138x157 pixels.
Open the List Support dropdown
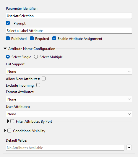tap(69, 71)
